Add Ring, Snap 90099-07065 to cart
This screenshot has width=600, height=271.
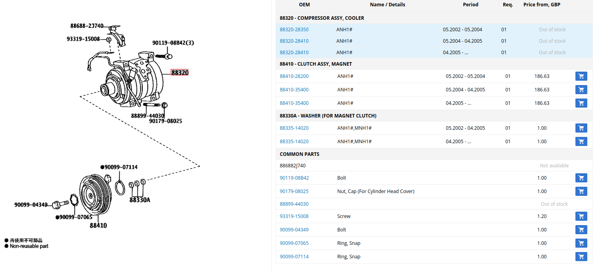[581, 243]
